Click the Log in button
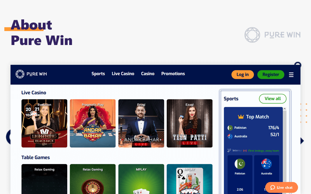The image size is (311, 194). point(243,74)
